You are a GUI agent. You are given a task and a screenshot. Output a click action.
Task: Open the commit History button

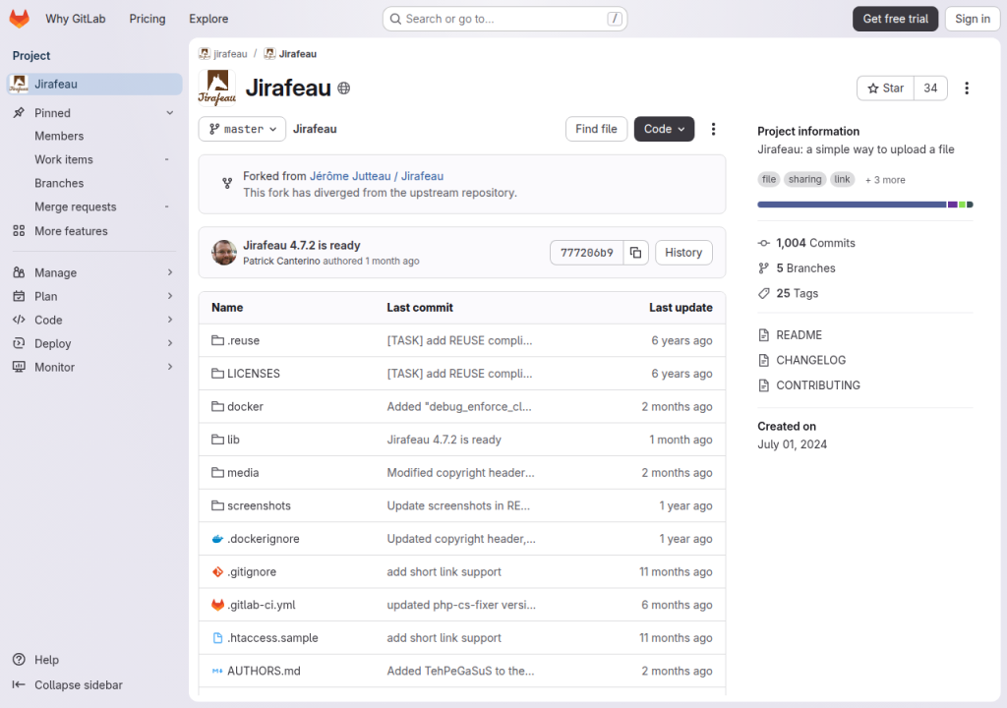pyautogui.click(x=683, y=253)
